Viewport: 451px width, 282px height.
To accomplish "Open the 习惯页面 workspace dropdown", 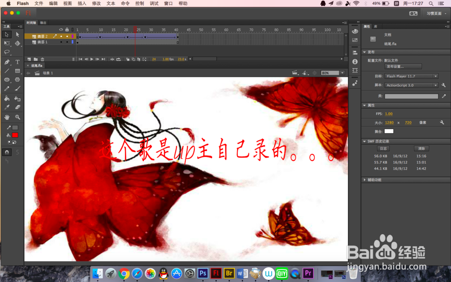I will click(436, 14).
